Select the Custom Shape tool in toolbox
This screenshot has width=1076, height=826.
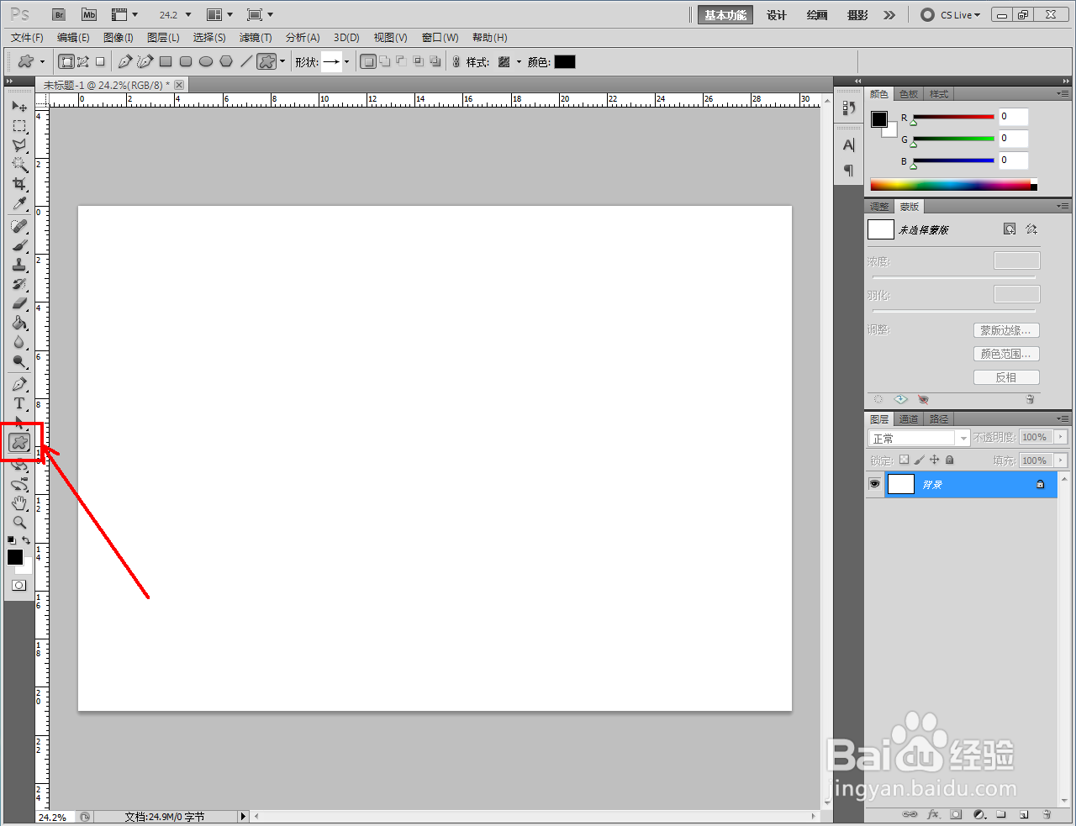(x=19, y=442)
